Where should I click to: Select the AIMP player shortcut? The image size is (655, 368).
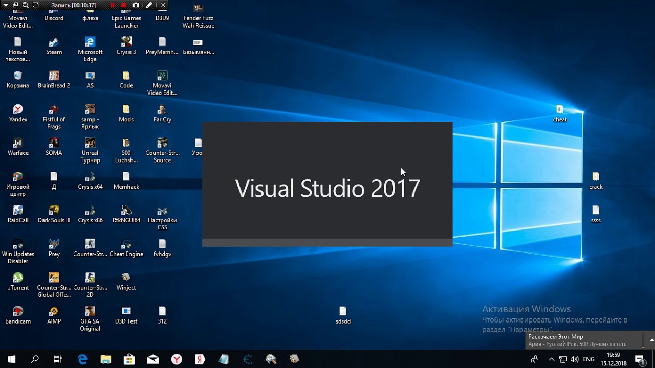click(x=54, y=316)
